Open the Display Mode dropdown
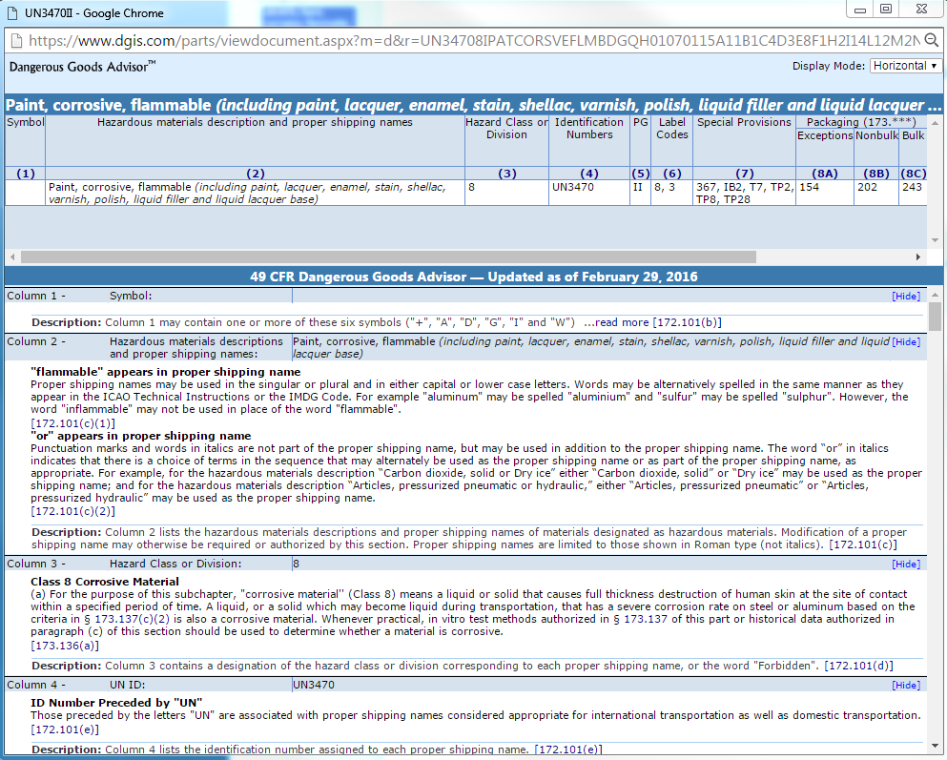The image size is (947, 760). pyautogui.click(x=905, y=66)
